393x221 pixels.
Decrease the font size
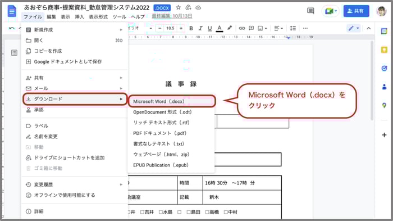coord(159,28)
